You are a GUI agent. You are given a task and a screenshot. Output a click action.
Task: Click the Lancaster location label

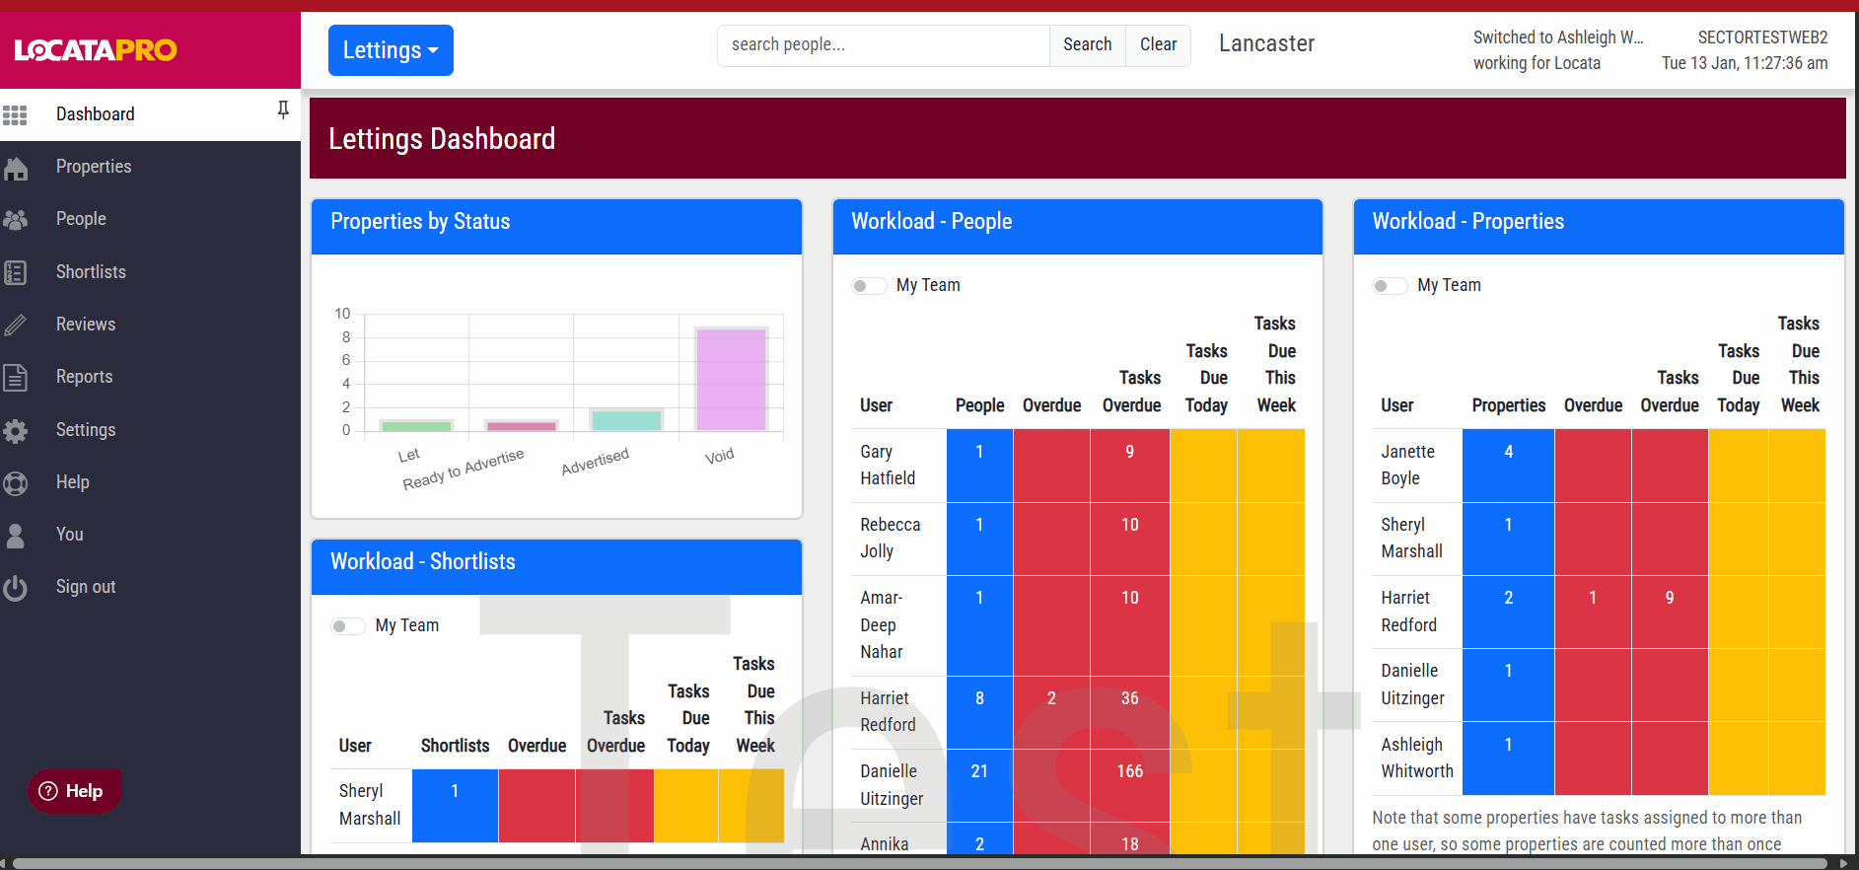click(x=1266, y=44)
